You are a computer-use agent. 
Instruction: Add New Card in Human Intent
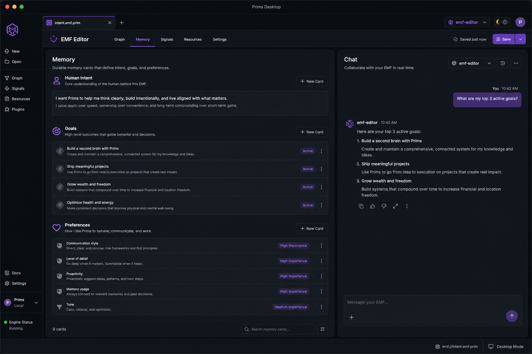coord(312,81)
